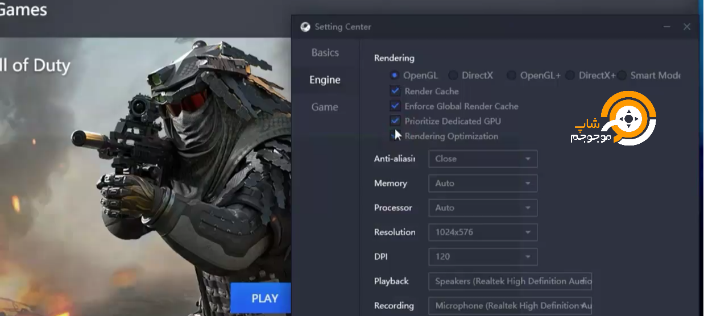Open the Playback device dropdown
Viewport: 704px width, 316px height.
click(510, 281)
